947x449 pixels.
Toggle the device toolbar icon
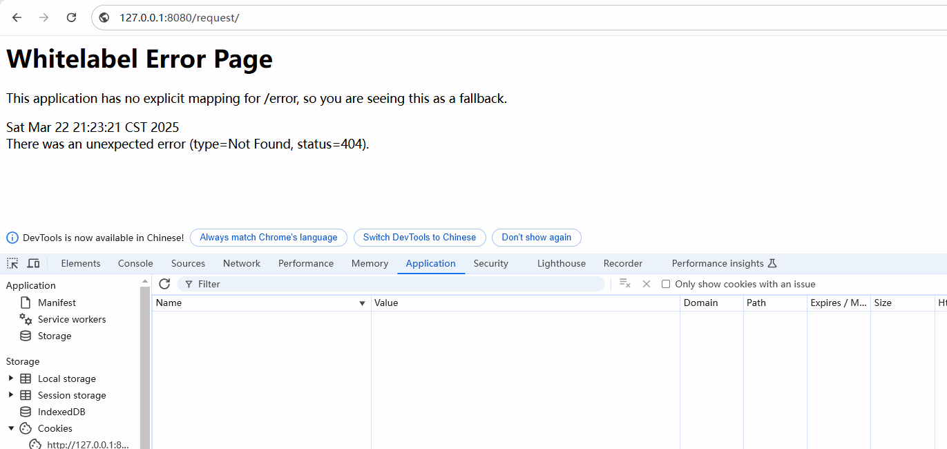[x=33, y=263]
